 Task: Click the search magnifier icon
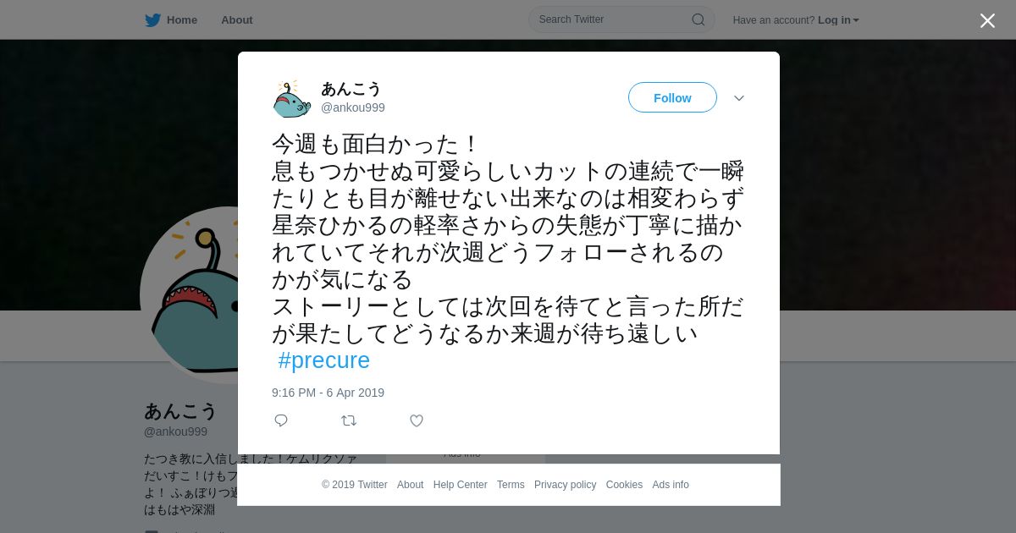(698, 19)
